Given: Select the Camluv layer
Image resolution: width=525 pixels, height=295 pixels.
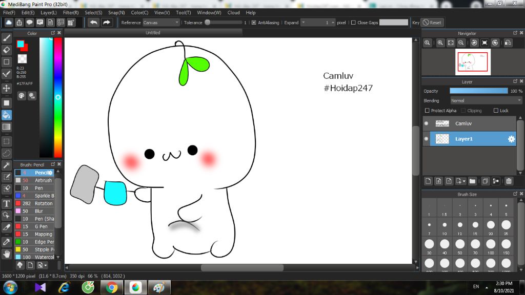Looking at the screenshot, I should click(470, 123).
